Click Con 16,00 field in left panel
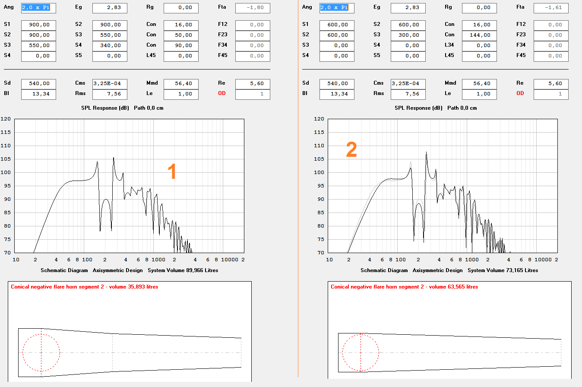582x387 pixels. pyautogui.click(x=181, y=25)
